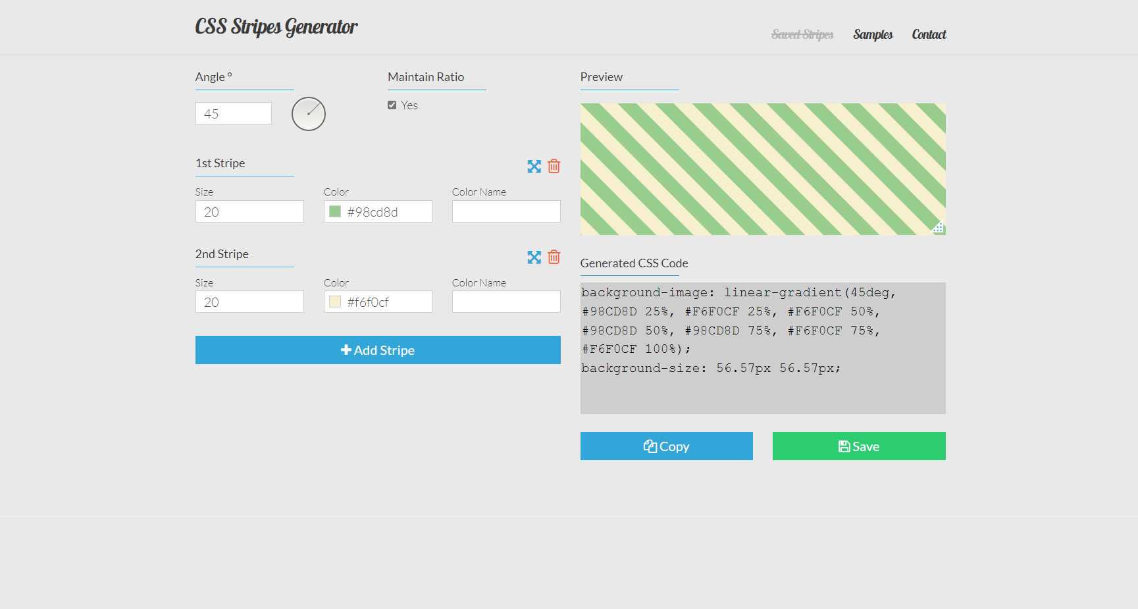Select the move/expand icon for 1st Stripe

point(533,166)
